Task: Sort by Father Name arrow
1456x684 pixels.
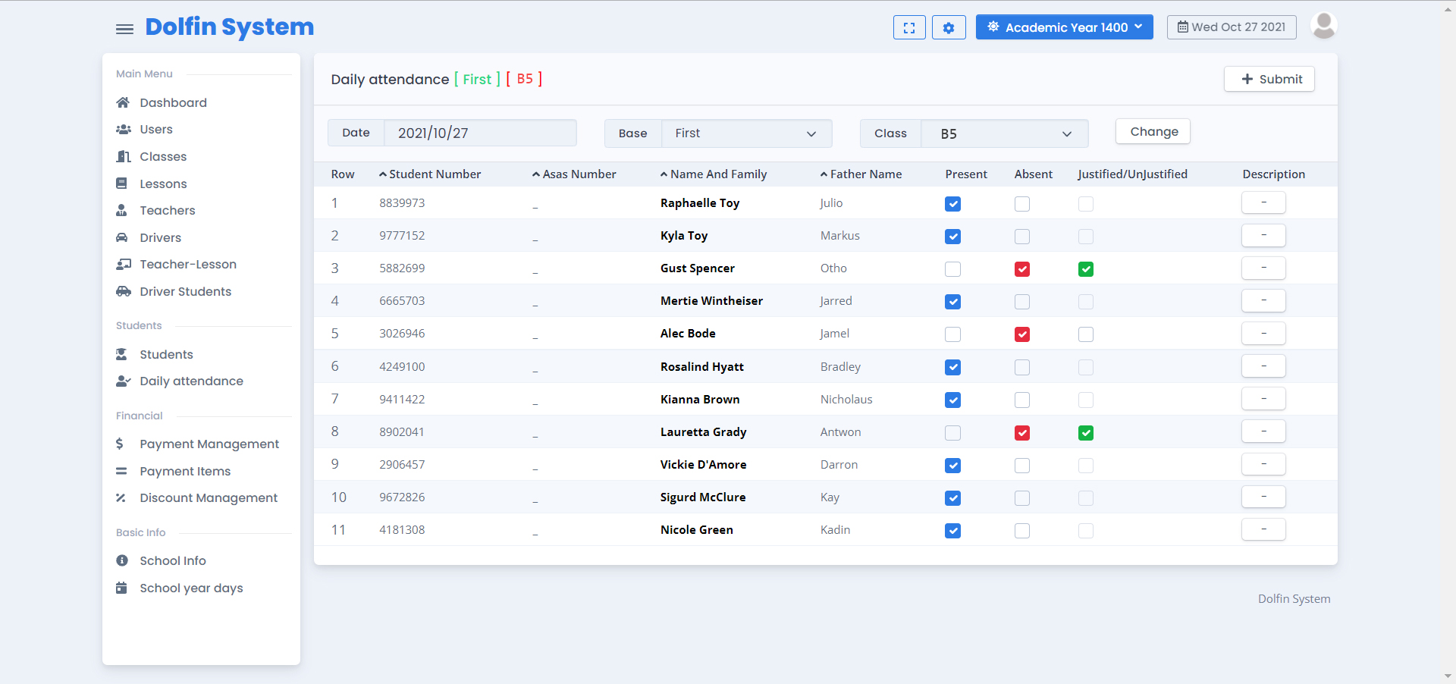Action: point(824,174)
